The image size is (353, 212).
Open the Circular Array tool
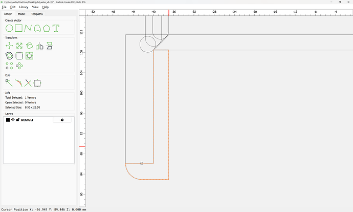(x=19, y=66)
